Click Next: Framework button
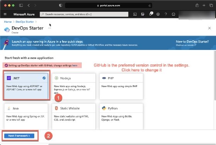 pyautogui.click(x=19, y=136)
